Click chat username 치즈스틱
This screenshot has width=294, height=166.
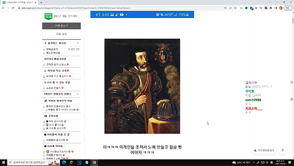pyautogui.click(x=254, y=108)
